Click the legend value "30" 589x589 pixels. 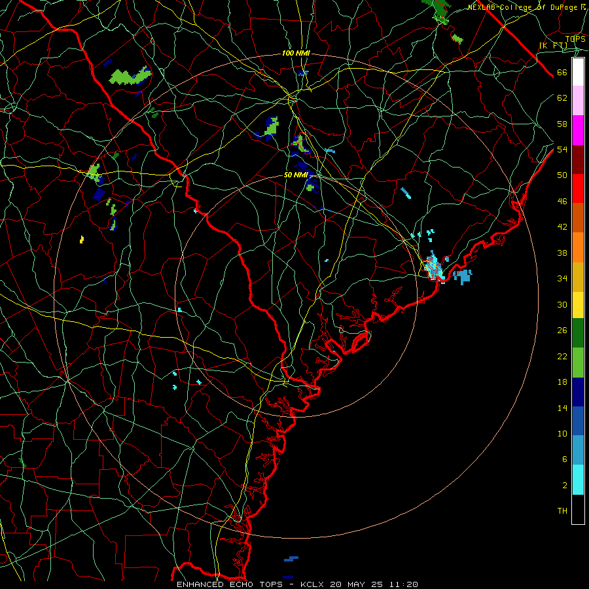coord(562,304)
